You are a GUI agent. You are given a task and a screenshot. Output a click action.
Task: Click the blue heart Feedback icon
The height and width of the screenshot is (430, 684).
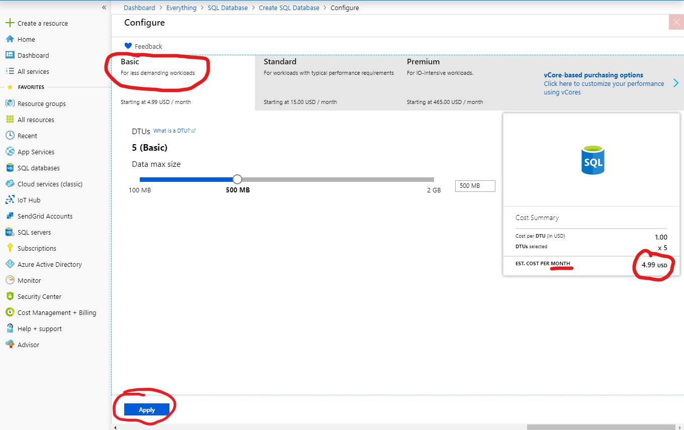coord(128,46)
